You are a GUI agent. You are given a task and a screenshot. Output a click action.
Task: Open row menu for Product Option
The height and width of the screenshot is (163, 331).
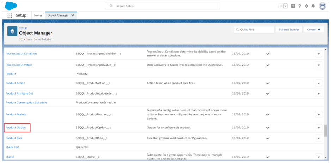coord(319,128)
